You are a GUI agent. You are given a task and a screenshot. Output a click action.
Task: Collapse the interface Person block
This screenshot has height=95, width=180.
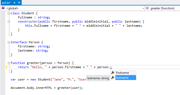9,42
